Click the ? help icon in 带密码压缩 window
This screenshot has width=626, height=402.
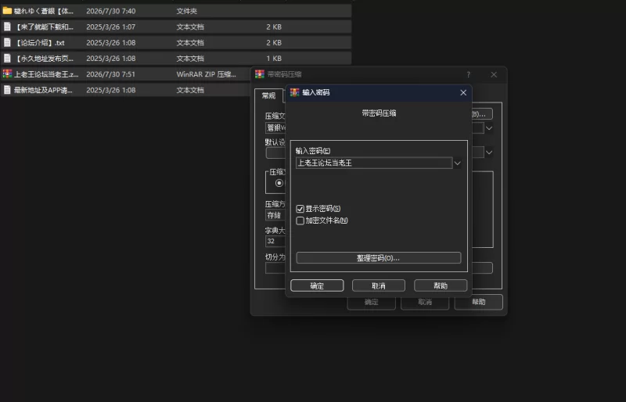[x=468, y=74]
